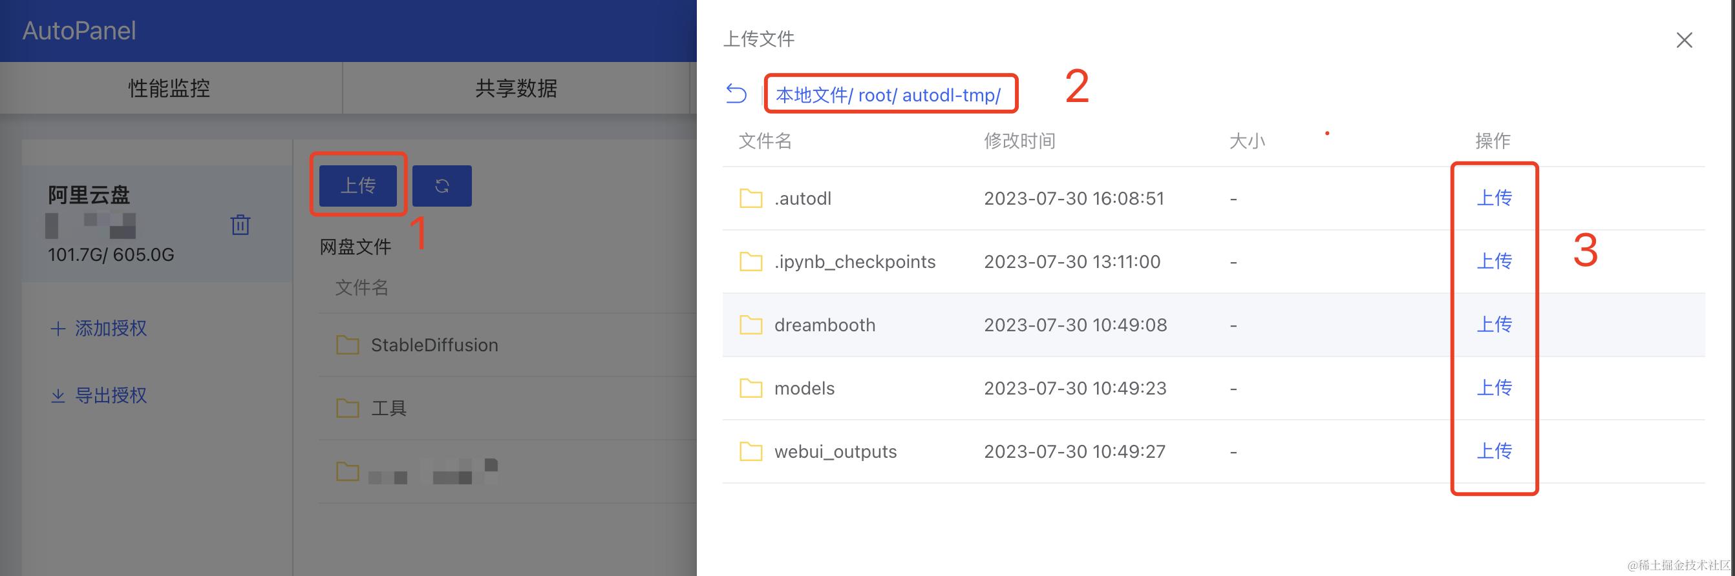Select the 阿里云盘 account card title
Image resolution: width=1735 pixels, height=576 pixels.
tap(89, 195)
